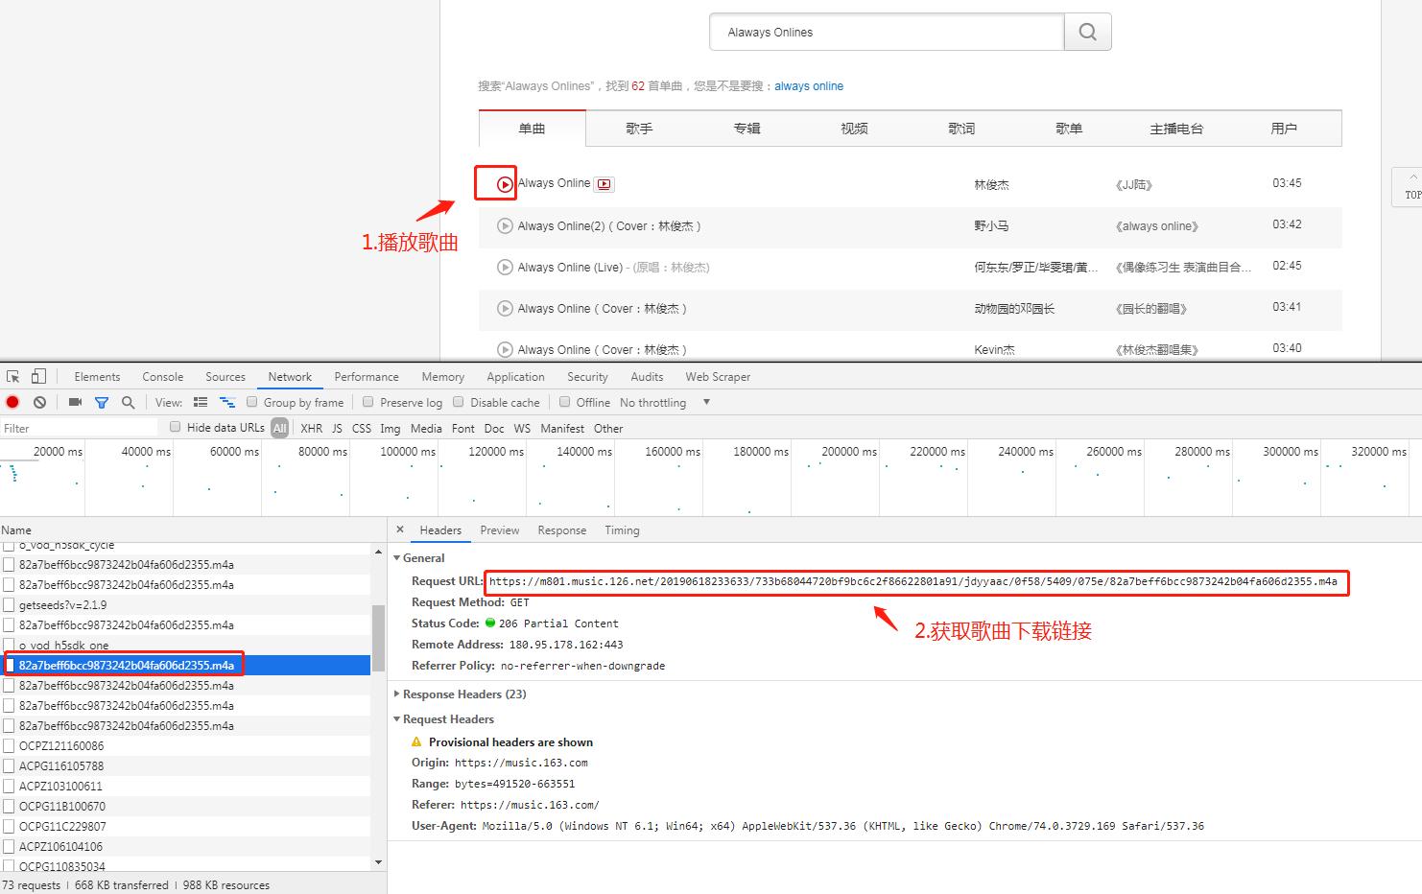The image size is (1422, 894).
Task: Expand the Response Headers section
Action: [x=463, y=694]
